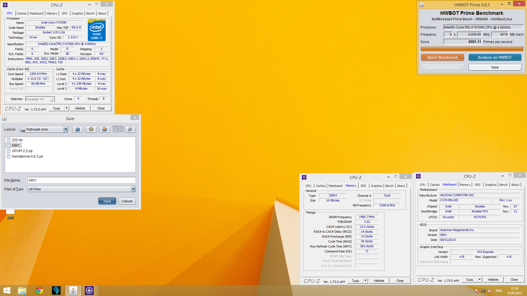Image resolution: width=527 pixels, height=296 pixels.
Task: Open CPU tab in CPU-Z Memory window
Action: coord(308,186)
